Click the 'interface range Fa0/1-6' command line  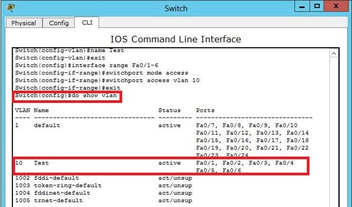tap(86, 65)
